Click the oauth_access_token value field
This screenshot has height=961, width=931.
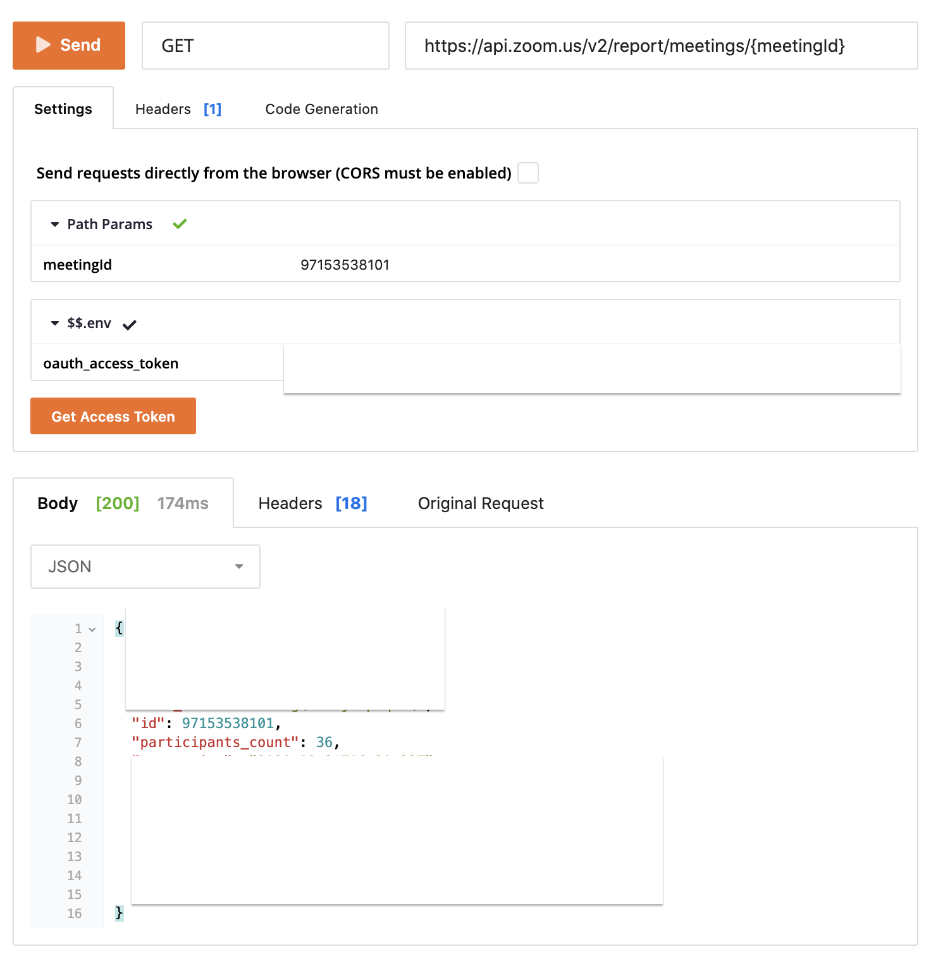point(592,368)
